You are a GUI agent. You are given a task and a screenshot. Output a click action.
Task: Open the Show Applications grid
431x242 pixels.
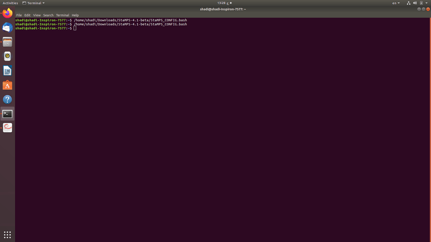pyautogui.click(x=7, y=235)
